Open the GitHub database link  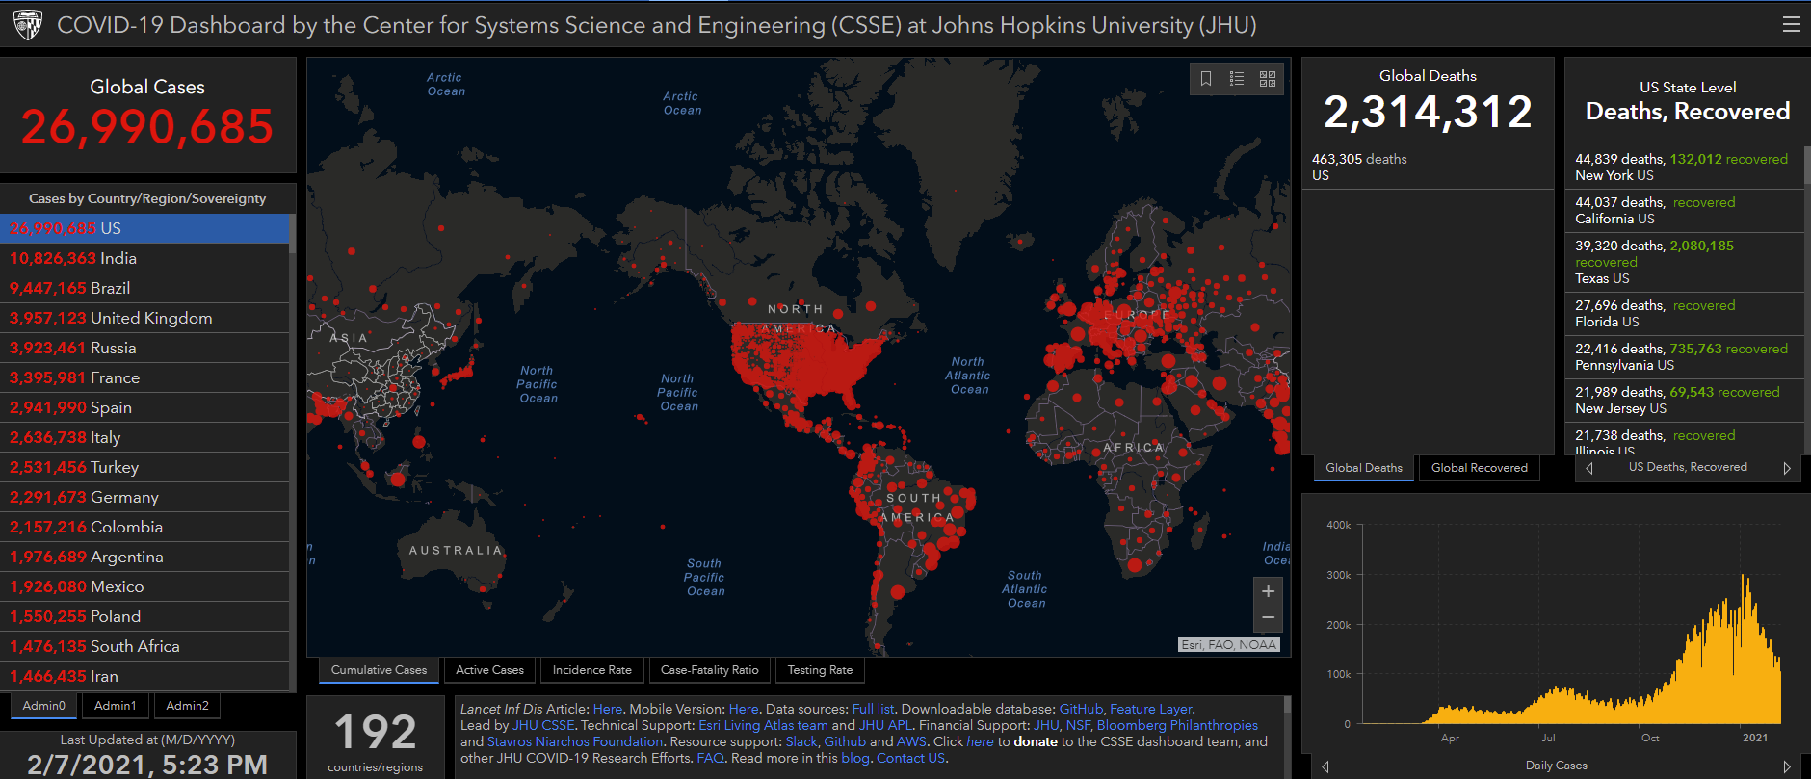pyautogui.click(x=1080, y=709)
